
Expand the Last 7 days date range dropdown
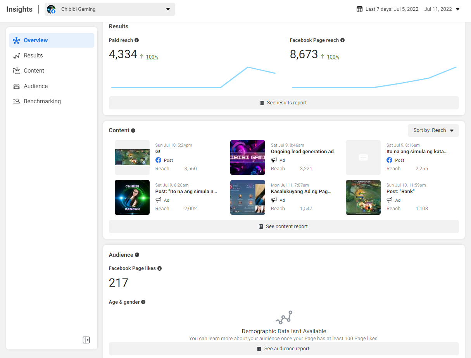pyautogui.click(x=409, y=9)
